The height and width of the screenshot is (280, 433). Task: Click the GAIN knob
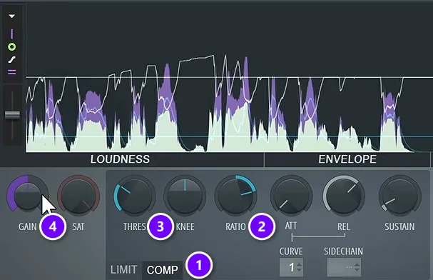(28, 195)
